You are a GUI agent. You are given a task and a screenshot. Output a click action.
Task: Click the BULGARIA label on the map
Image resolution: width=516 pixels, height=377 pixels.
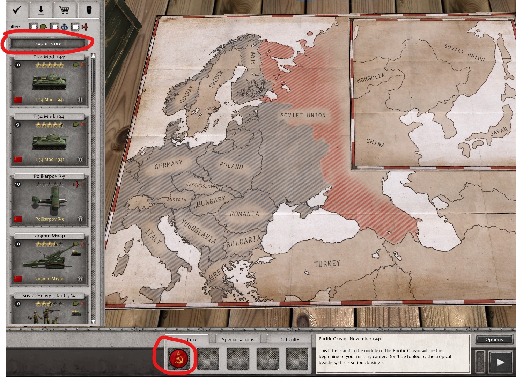(244, 241)
